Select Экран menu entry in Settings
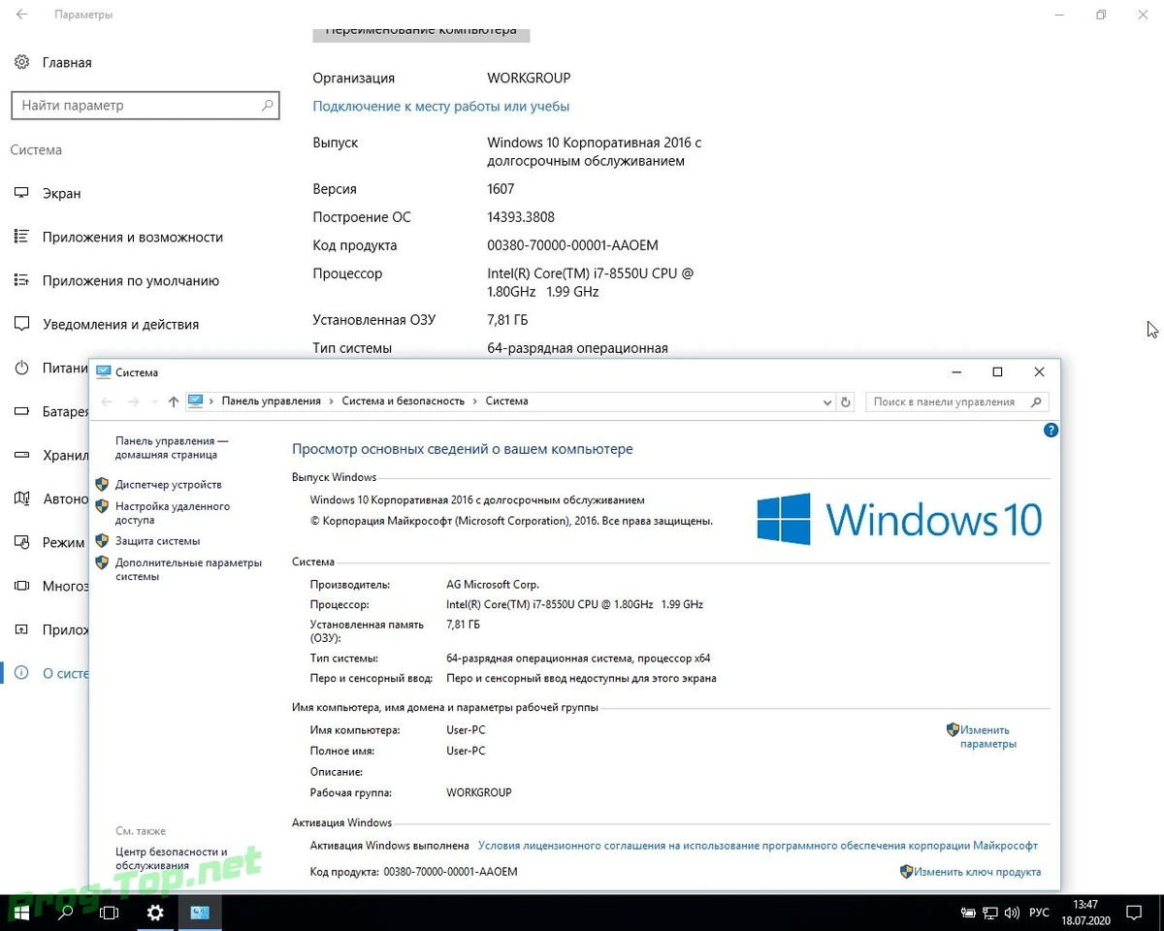 [62, 194]
